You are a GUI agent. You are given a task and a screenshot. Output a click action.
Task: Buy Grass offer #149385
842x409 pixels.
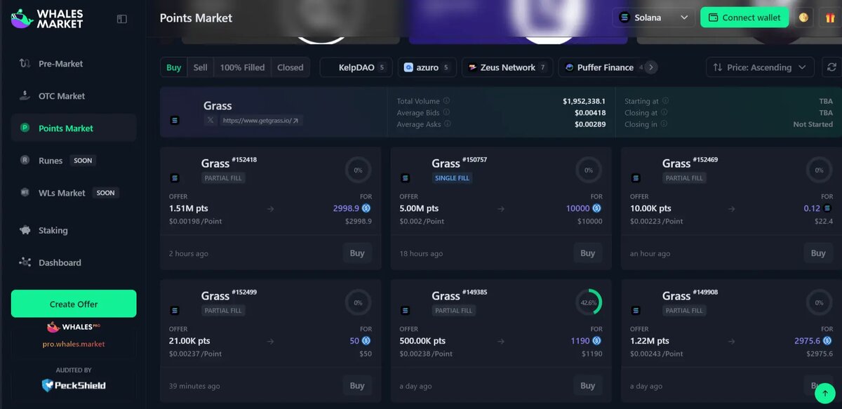click(x=588, y=385)
